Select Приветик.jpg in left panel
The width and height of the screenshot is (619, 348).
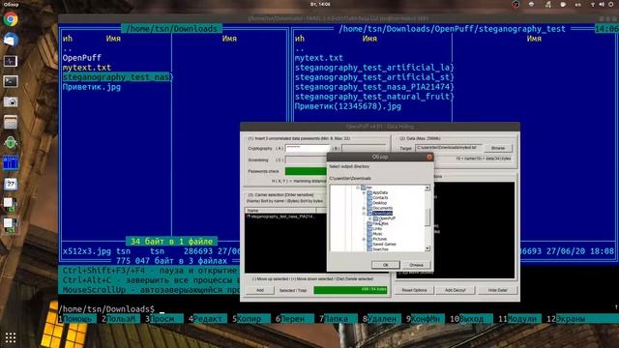coord(92,87)
